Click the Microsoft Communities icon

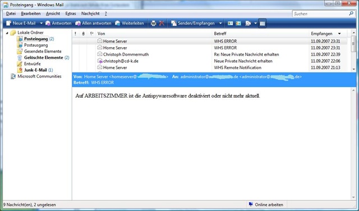[13, 76]
